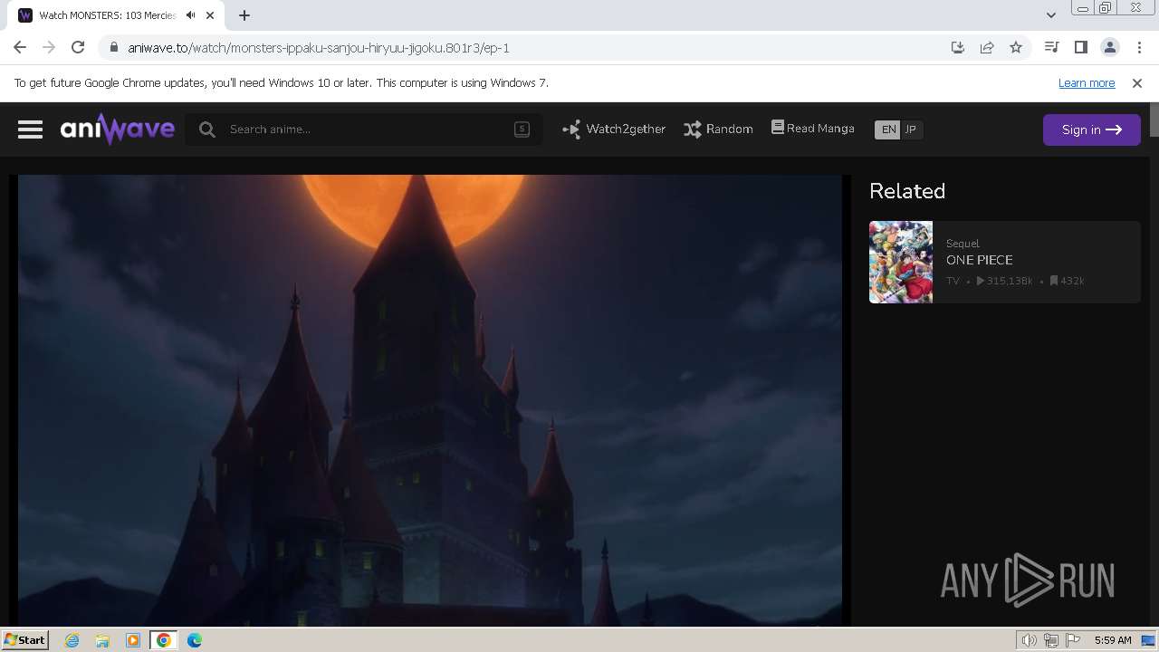
Task: Switch title language to EN
Action: click(x=888, y=129)
